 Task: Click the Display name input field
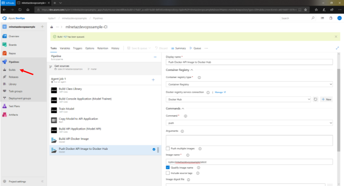249,62
